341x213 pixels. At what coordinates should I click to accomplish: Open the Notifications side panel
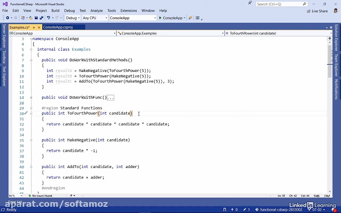tap(336, 89)
